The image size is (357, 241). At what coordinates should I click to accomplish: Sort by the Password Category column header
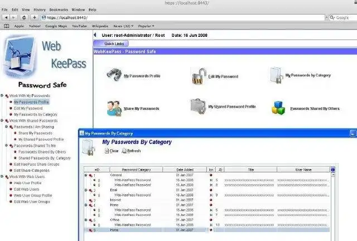tap(136, 170)
